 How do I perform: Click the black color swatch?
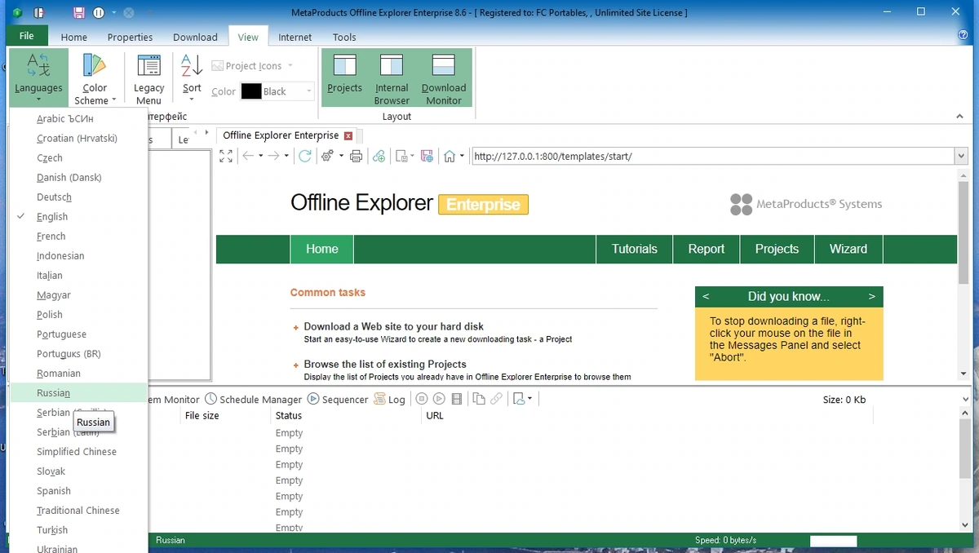coord(251,91)
